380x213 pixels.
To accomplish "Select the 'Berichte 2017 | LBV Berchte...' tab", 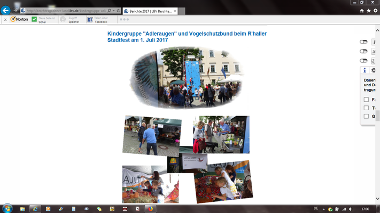I will click(x=150, y=11).
